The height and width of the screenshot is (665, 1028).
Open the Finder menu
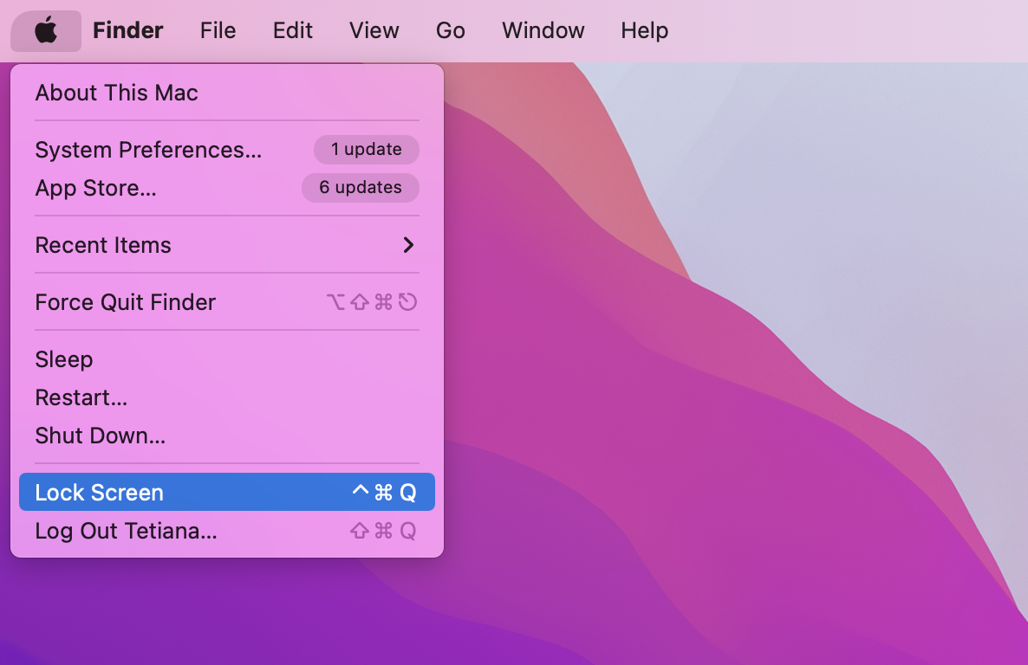127,31
